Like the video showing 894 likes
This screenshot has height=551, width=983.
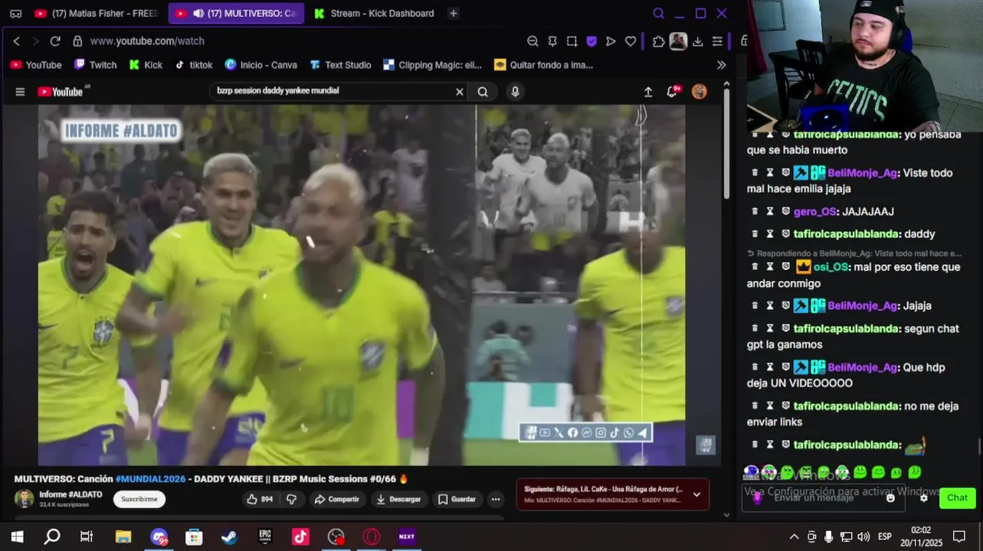point(259,499)
